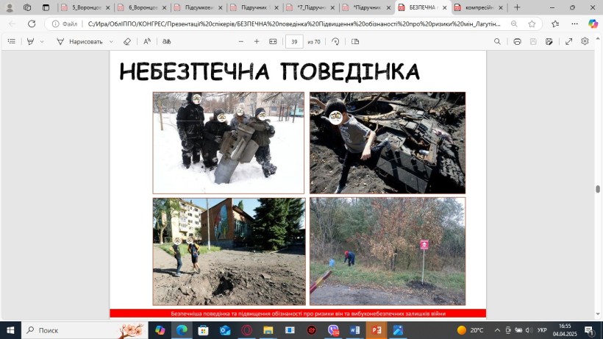Screen dimensions: 603x339
Task: Select the БЕЗПЕЧНА active tab
Action: pyautogui.click(x=422, y=7)
